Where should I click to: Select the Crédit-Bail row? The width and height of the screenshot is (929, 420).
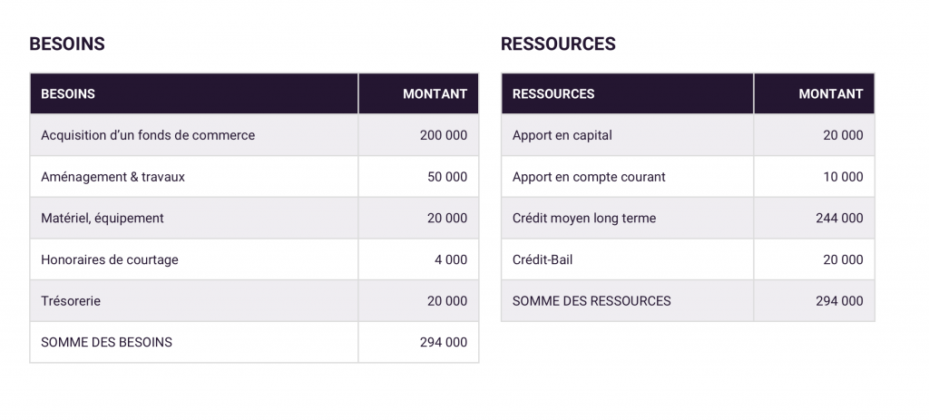tap(688, 259)
